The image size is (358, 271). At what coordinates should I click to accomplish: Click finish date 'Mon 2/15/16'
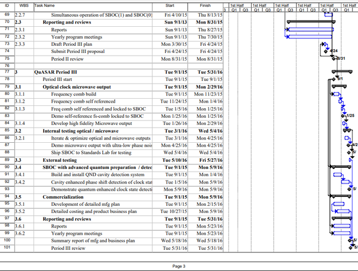209,204
